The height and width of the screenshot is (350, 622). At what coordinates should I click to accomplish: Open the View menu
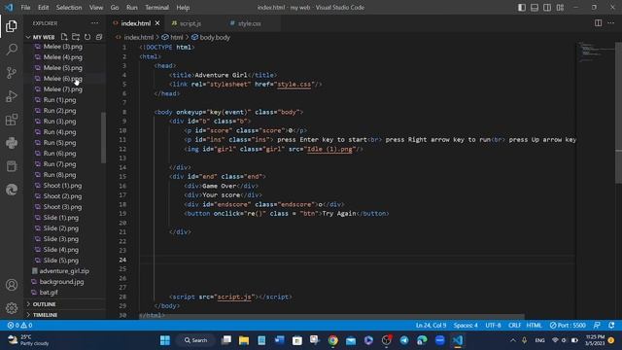[x=96, y=7]
